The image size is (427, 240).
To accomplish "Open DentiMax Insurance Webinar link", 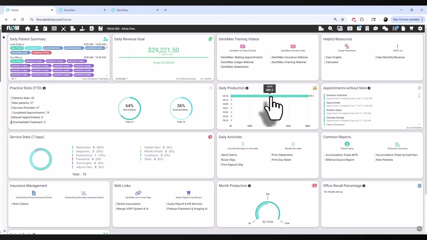I will click(x=290, y=57).
